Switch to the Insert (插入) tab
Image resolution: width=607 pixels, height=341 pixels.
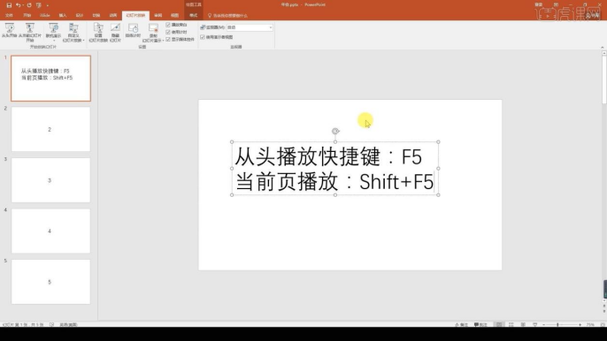63,16
